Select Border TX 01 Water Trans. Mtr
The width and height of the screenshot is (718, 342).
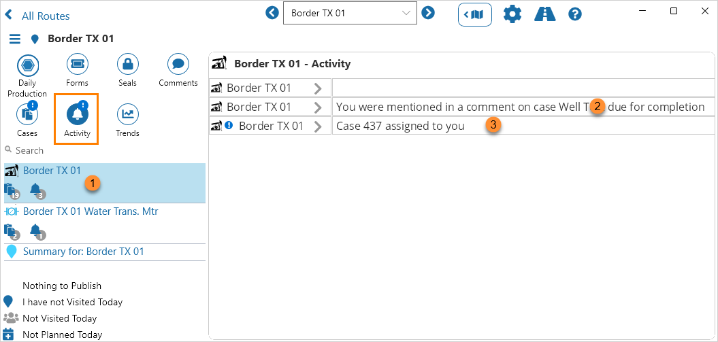pos(91,211)
